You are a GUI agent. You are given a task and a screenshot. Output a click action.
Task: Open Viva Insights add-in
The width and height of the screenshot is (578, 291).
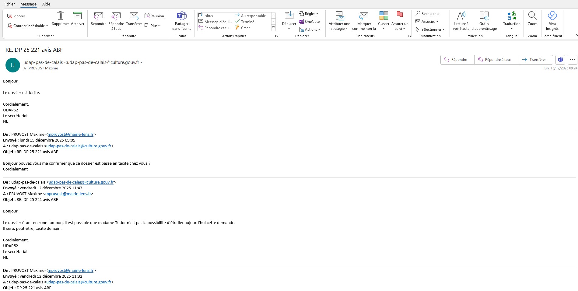[552, 16]
